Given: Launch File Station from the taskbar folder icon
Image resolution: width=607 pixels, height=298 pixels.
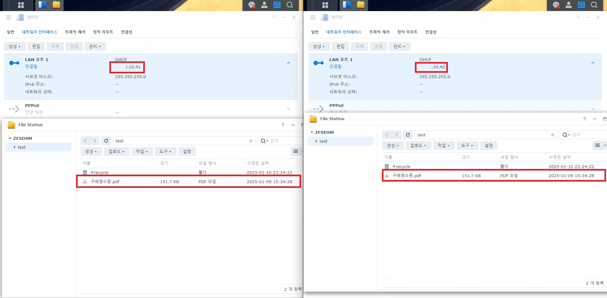Looking at the screenshot, I should click(56, 5).
